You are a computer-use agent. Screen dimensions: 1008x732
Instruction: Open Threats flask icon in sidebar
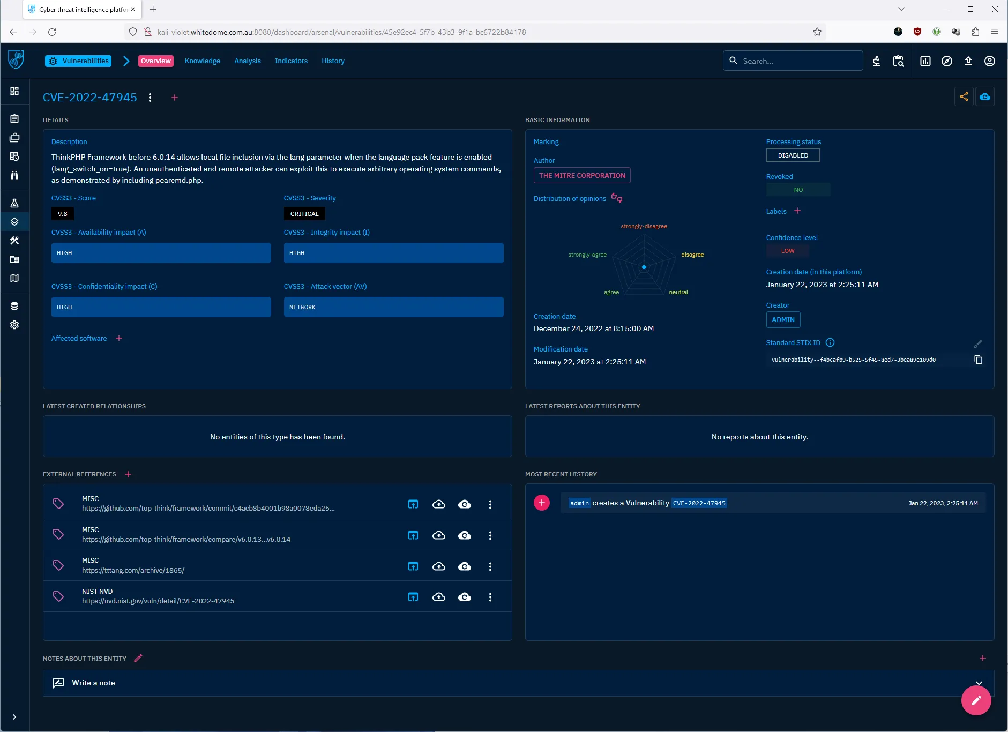pos(14,203)
